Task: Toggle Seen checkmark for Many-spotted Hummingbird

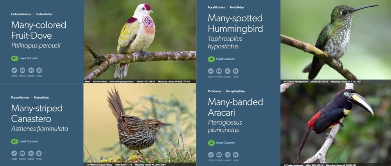Action: [211, 71]
